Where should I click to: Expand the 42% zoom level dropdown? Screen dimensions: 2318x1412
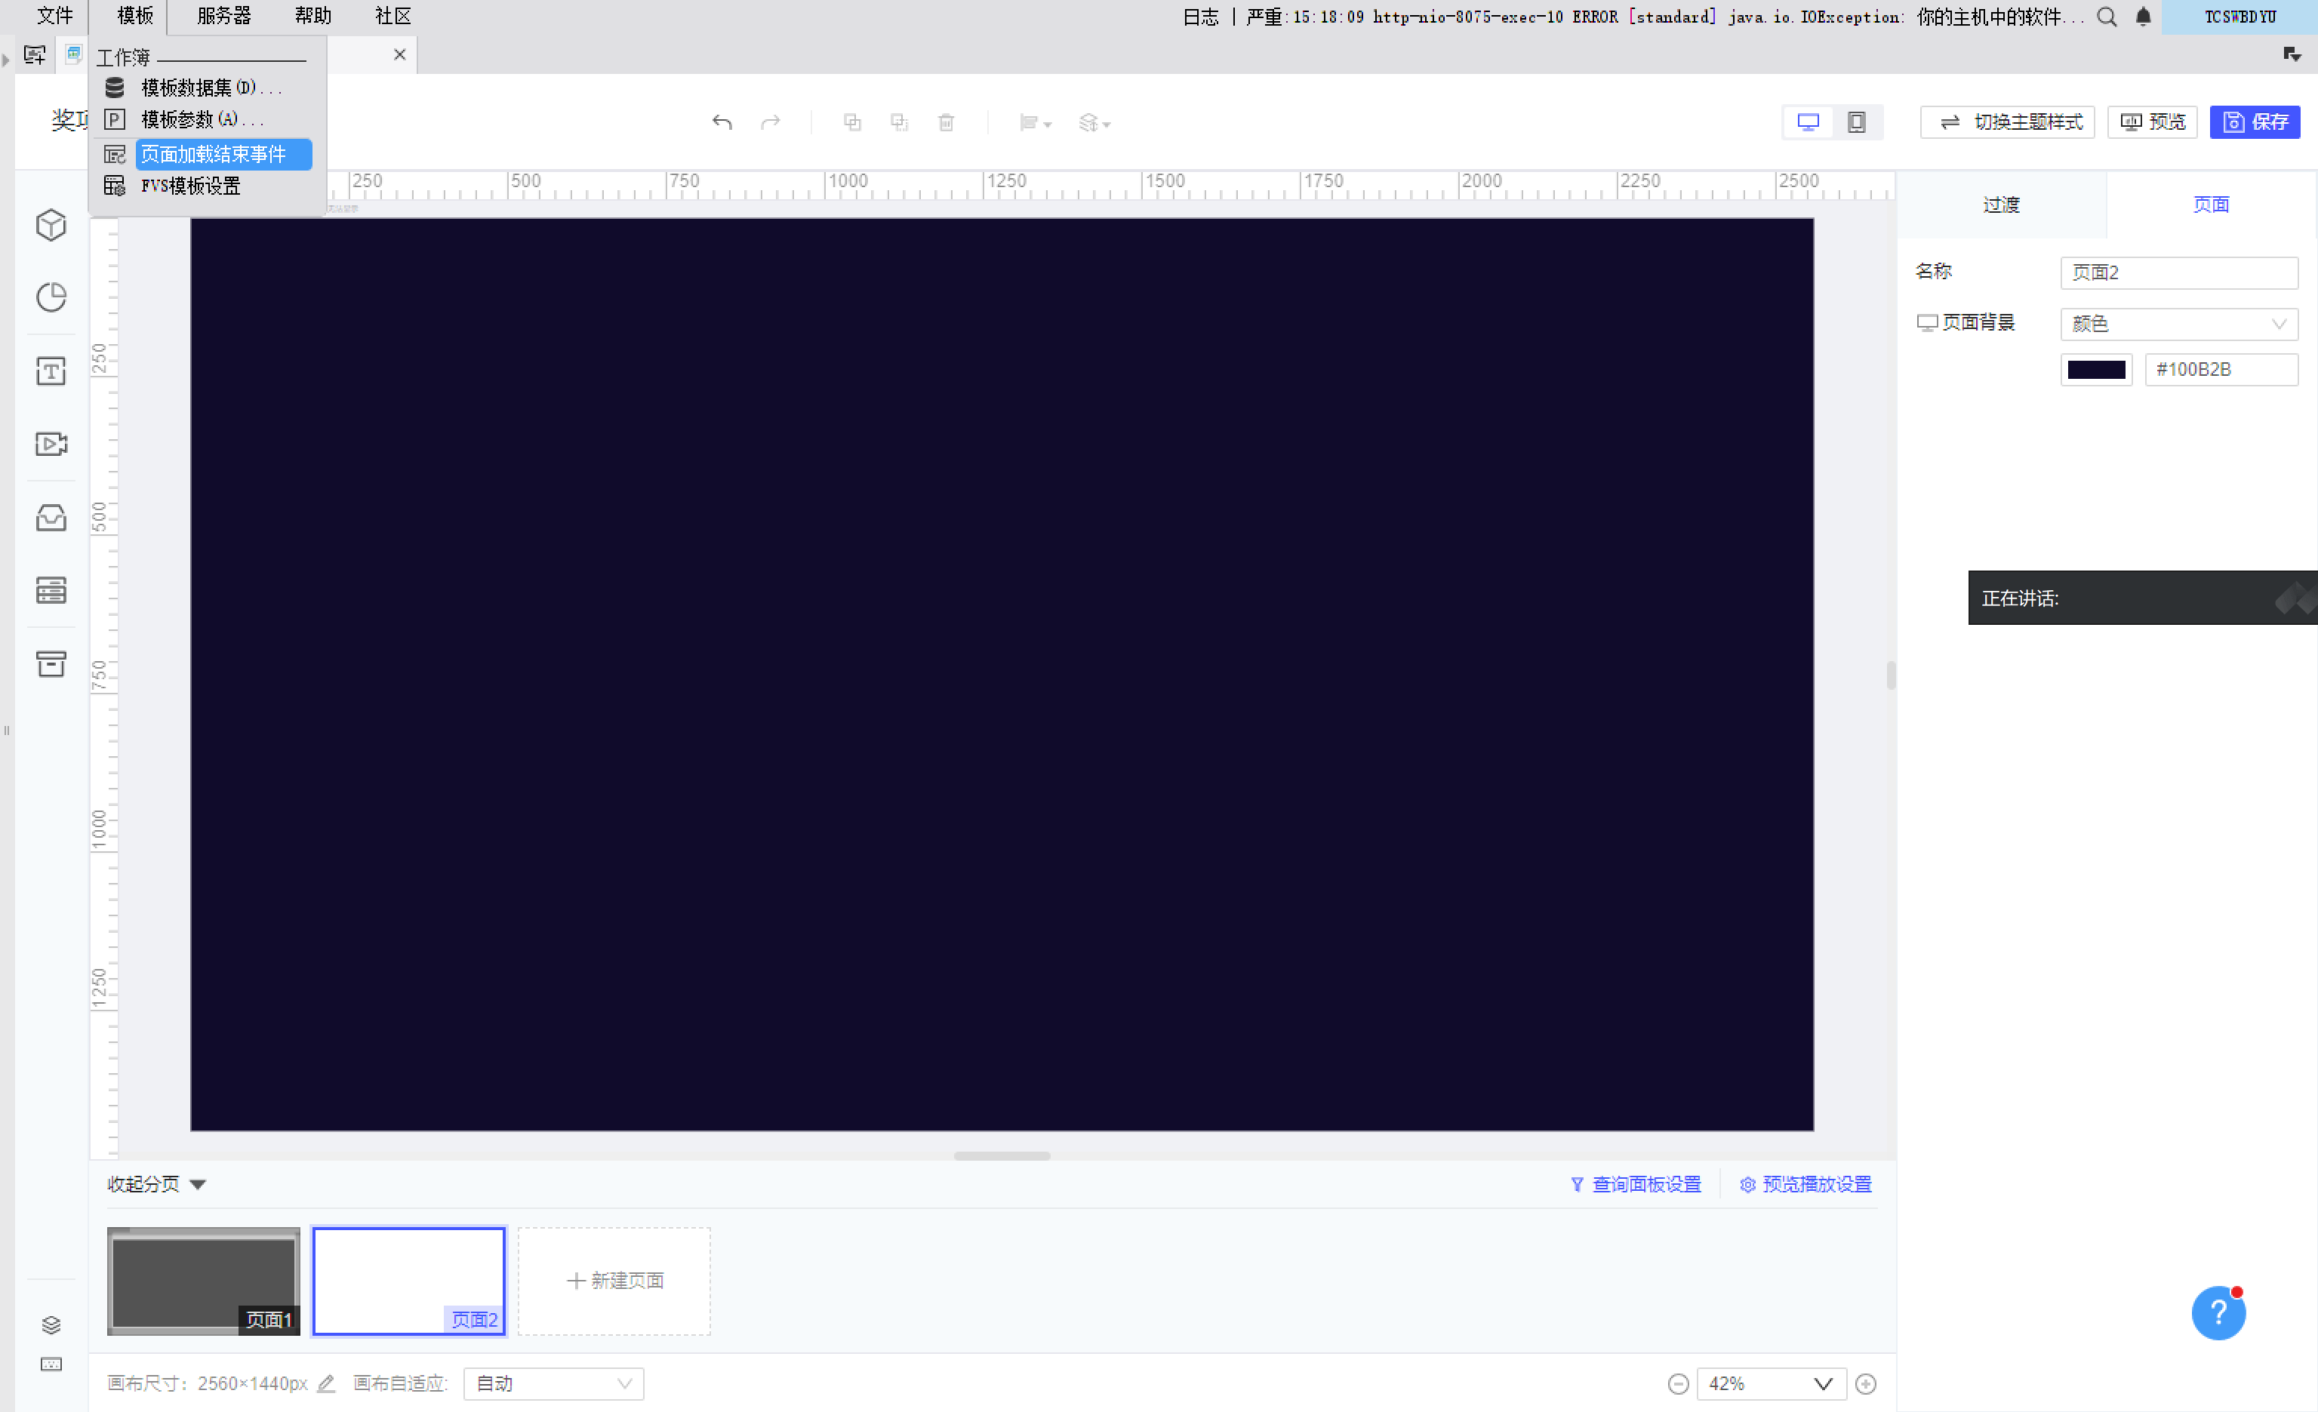point(1771,1384)
